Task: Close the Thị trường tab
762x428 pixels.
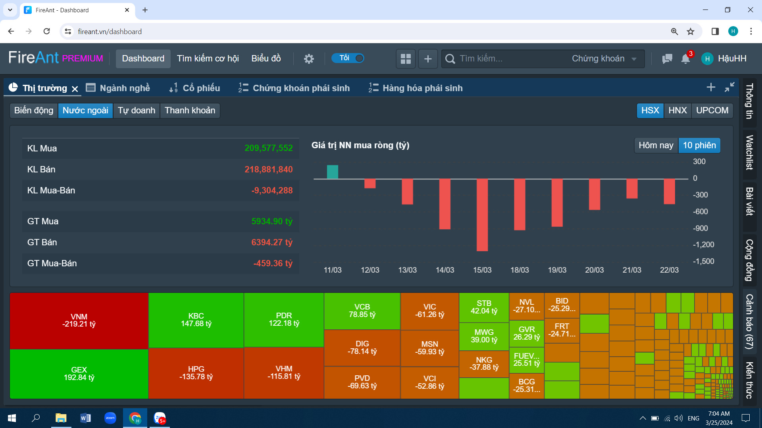Action: [75, 89]
